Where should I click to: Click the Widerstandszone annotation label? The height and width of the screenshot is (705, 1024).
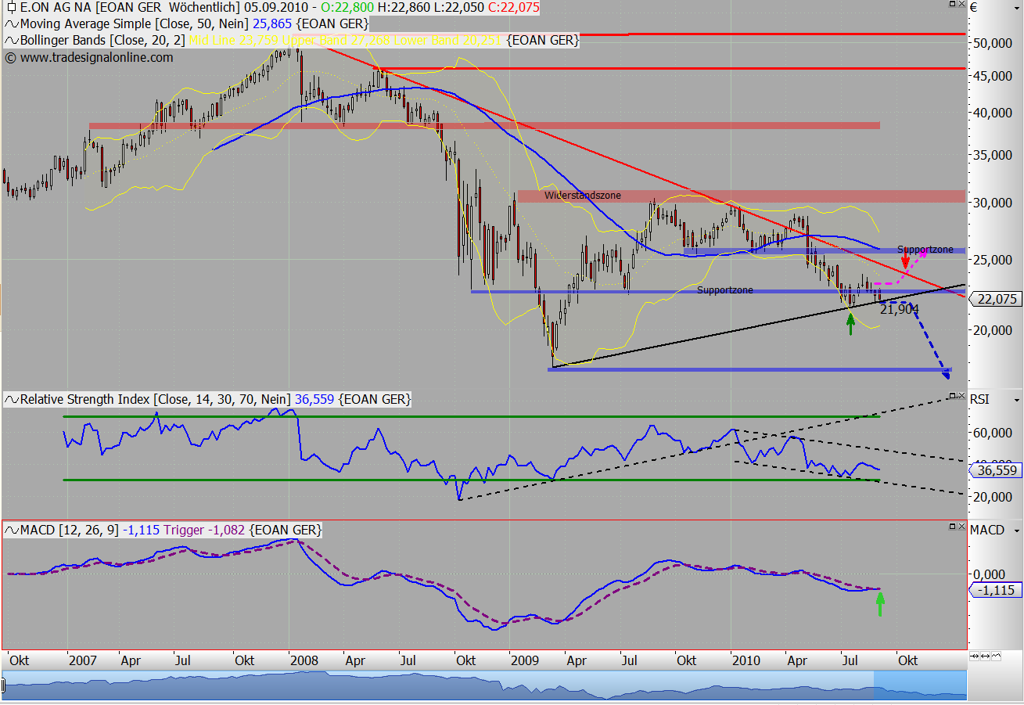(x=583, y=195)
